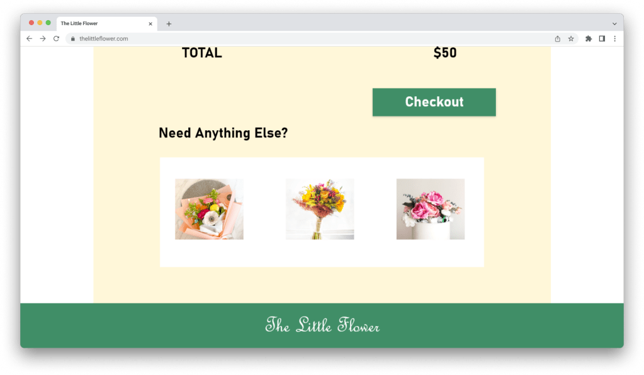Image resolution: width=644 pixels, height=375 pixels.
Task: Click the green macOS fullscreen button
Action: point(48,23)
